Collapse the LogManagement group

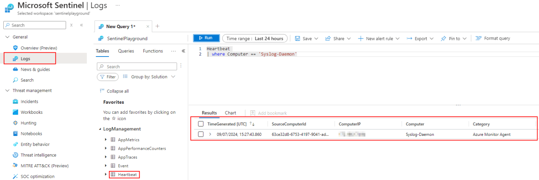point(100,129)
